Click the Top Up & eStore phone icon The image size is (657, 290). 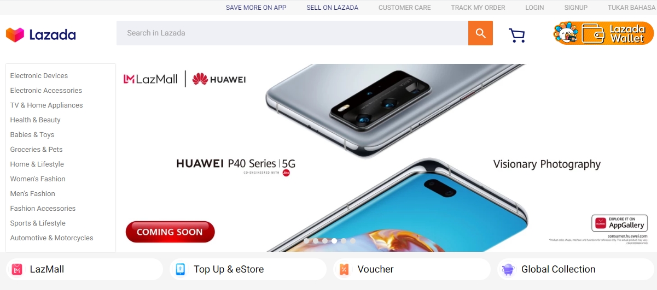point(181,269)
